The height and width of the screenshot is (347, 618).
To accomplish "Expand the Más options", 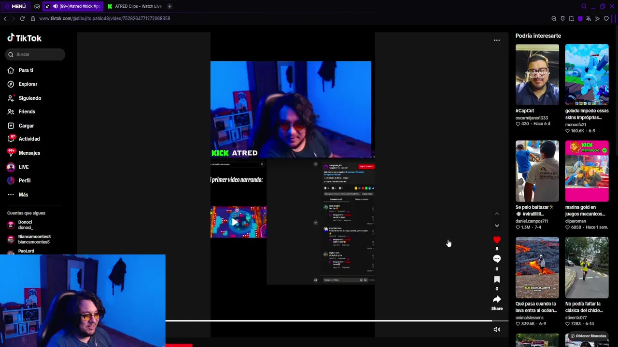I will pos(23,195).
